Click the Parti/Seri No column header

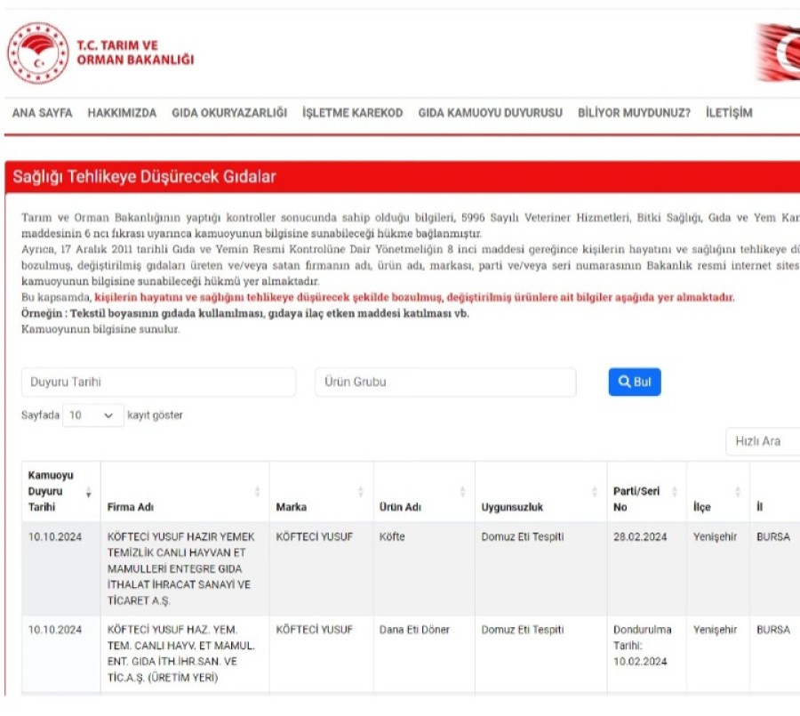click(646, 491)
